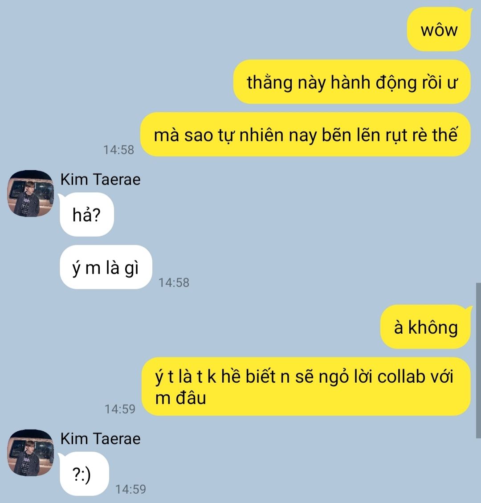Click the chat scrollbar handle on the right edge
The height and width of the screenshot is (503, 481).
pos(478,360)
